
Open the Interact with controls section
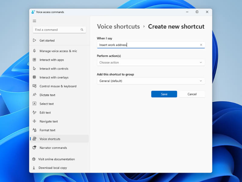[x=54, y=69]
